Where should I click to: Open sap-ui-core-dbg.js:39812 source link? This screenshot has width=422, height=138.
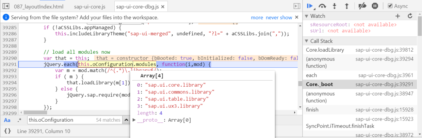click(384, 50)
